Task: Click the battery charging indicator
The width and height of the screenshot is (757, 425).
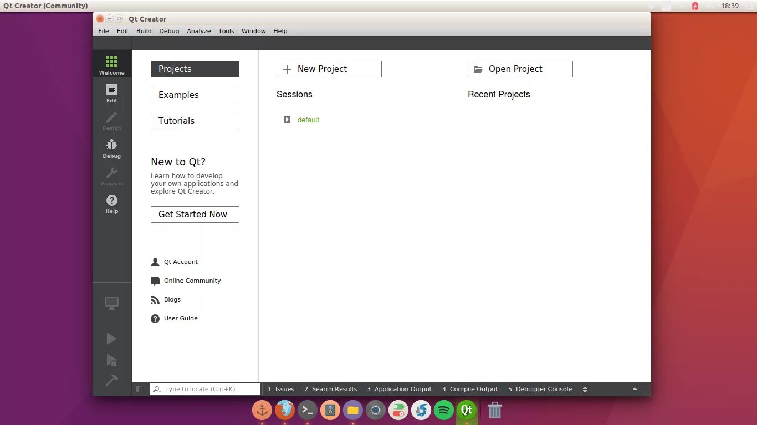Action: (695, 6)
